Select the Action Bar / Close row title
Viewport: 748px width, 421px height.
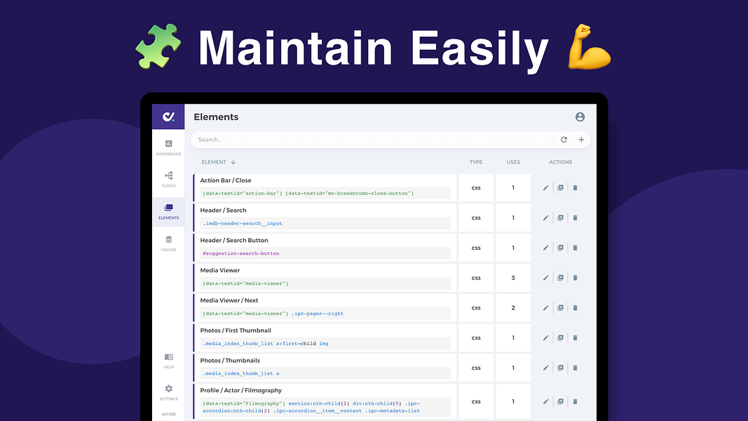click(x=226, y=180)
